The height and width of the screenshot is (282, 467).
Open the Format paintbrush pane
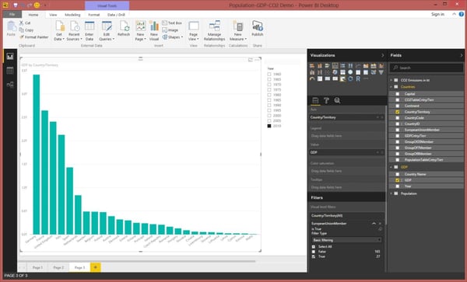tap(326, 100)
